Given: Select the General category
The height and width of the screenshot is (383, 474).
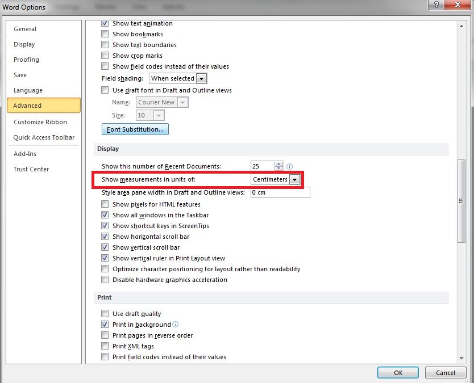Looking at the screenshot, I should point(44,29).
